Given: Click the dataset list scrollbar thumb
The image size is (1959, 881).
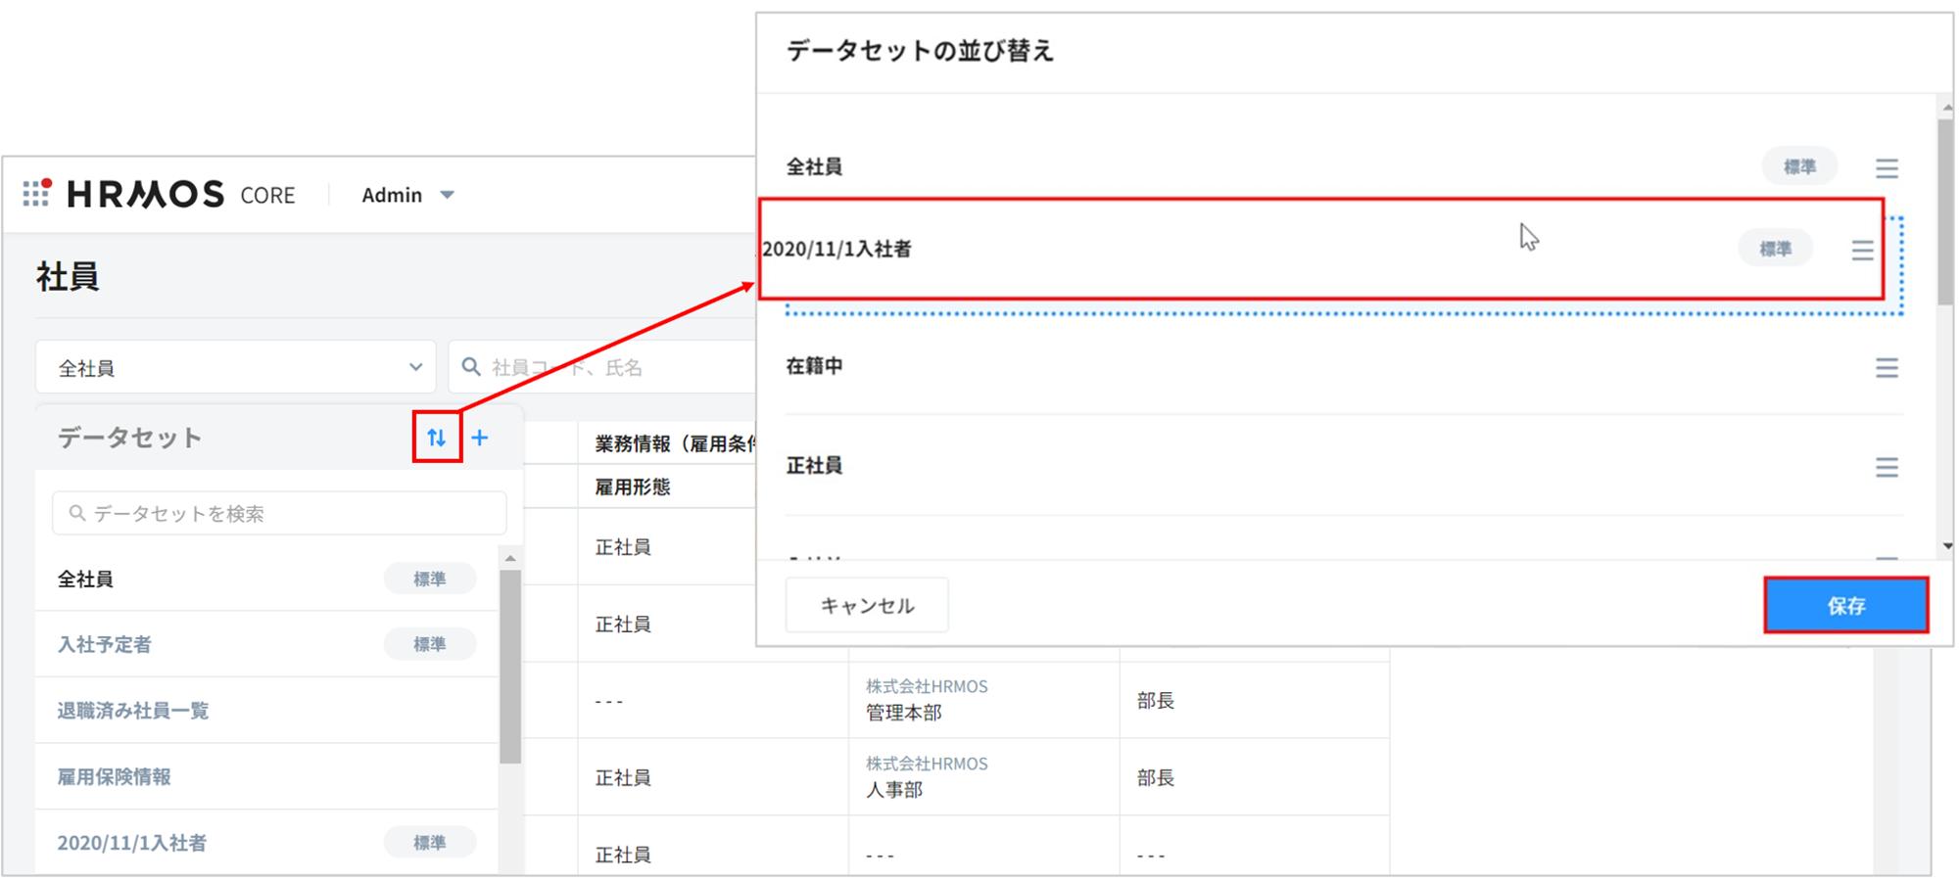Looking at the screenshot, I should pyautogui.click(x=509, y=666).
